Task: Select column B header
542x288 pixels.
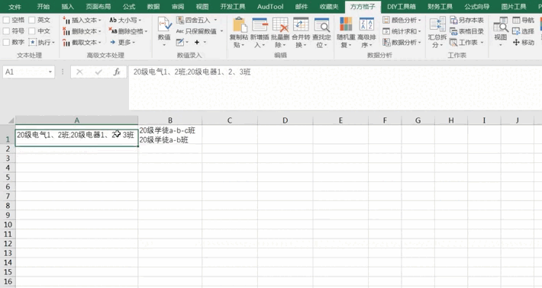Action: (x=170, y=120)
